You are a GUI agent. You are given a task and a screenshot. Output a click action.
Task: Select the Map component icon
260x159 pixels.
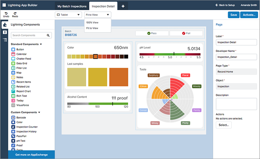13,73
